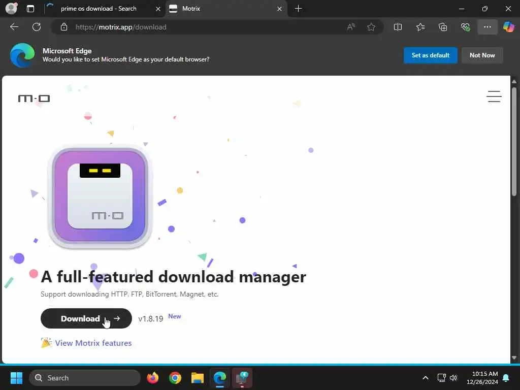Click Set as default button
The image size is (520, 390).
430,55
